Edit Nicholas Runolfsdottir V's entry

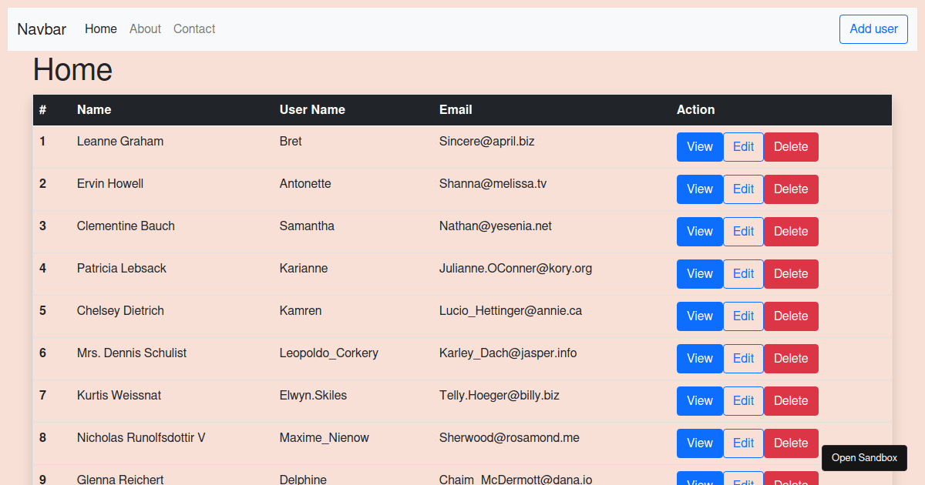pyautogui.click(x=743, y=443)
